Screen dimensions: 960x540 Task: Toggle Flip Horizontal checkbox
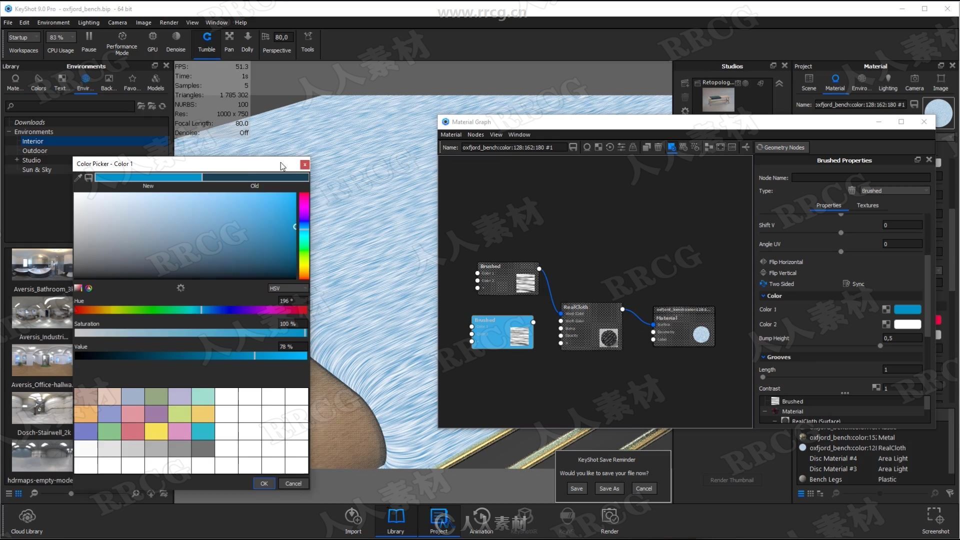tap(763, 262)
